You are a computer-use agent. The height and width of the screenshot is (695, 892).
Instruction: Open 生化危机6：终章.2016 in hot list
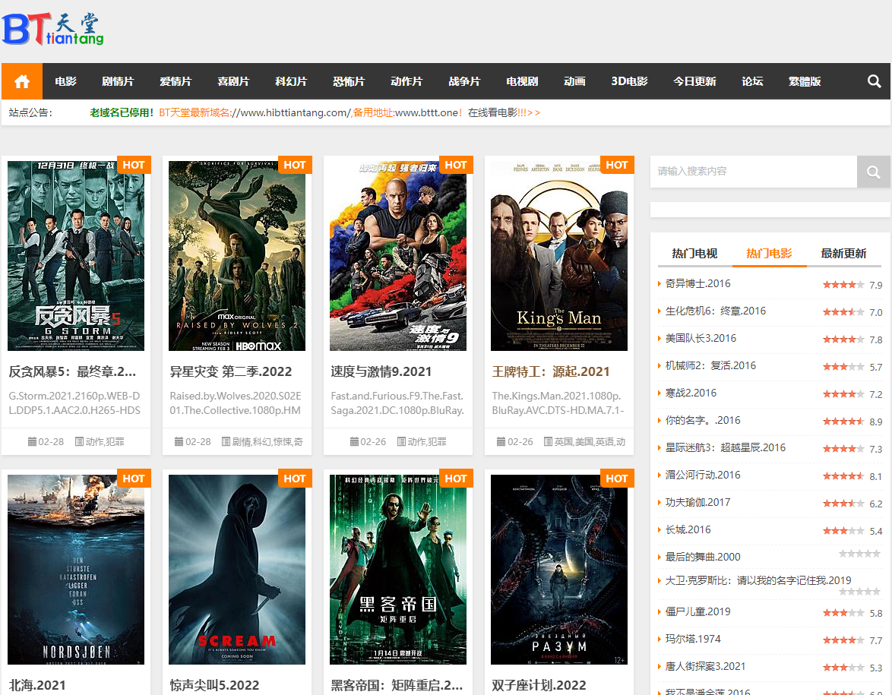716,311
